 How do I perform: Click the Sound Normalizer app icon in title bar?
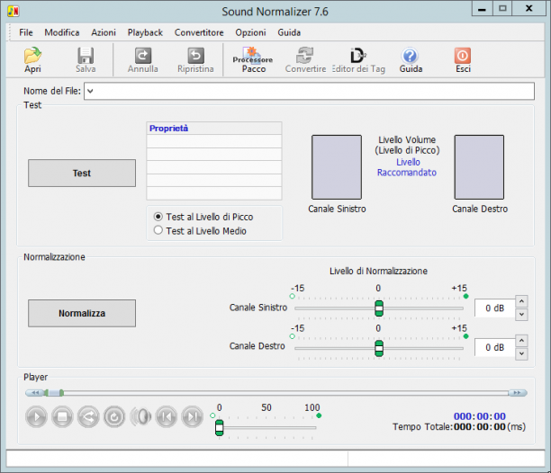click(x=14, y=11)
